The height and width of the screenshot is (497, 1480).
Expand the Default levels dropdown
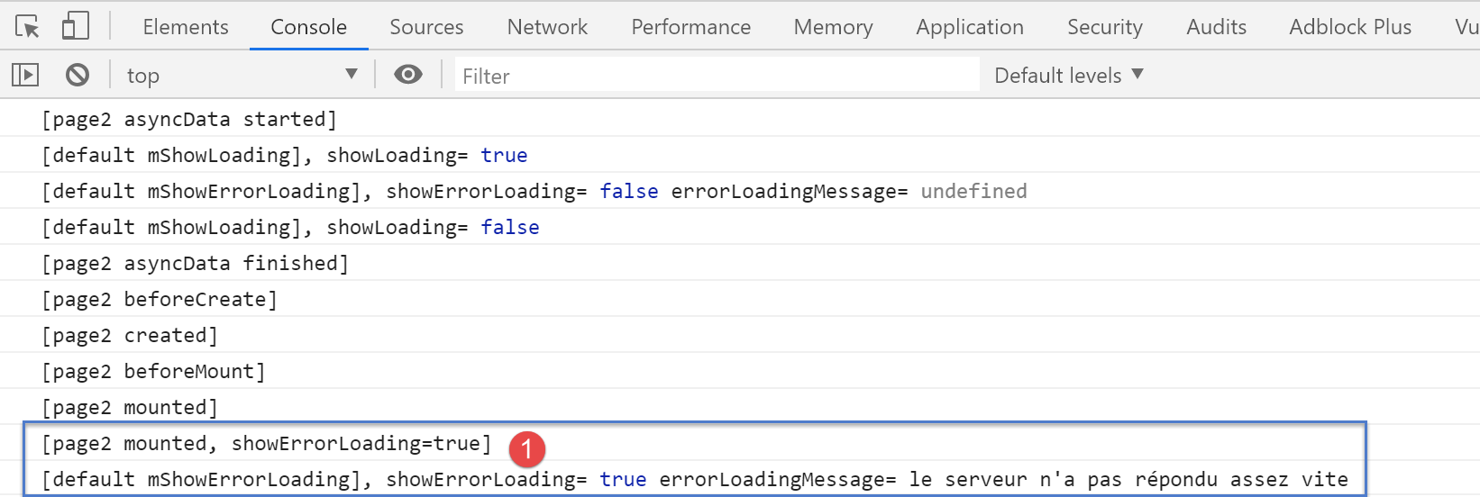point(1068,76)
